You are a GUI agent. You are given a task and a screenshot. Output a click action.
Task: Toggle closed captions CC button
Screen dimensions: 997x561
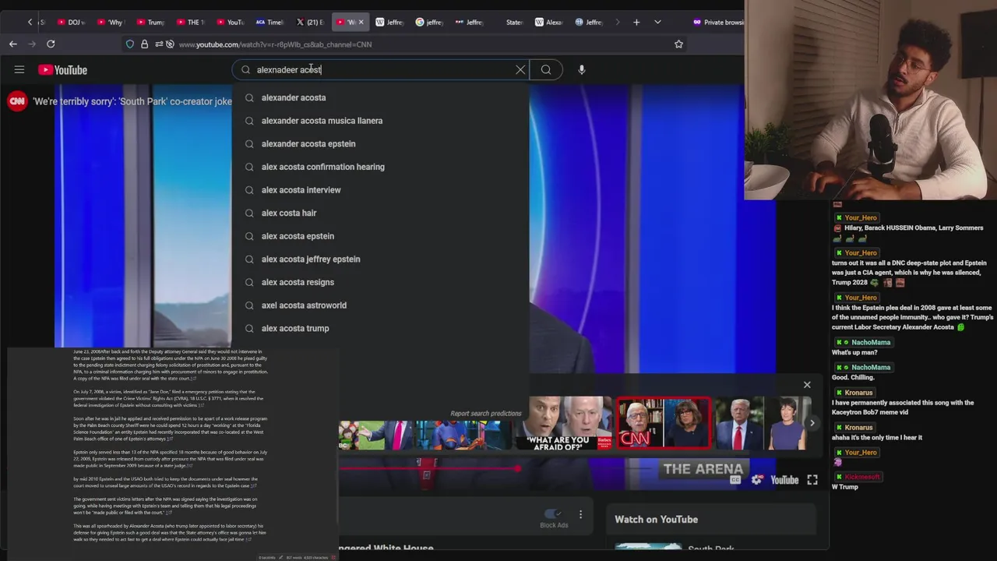[735, 480]
